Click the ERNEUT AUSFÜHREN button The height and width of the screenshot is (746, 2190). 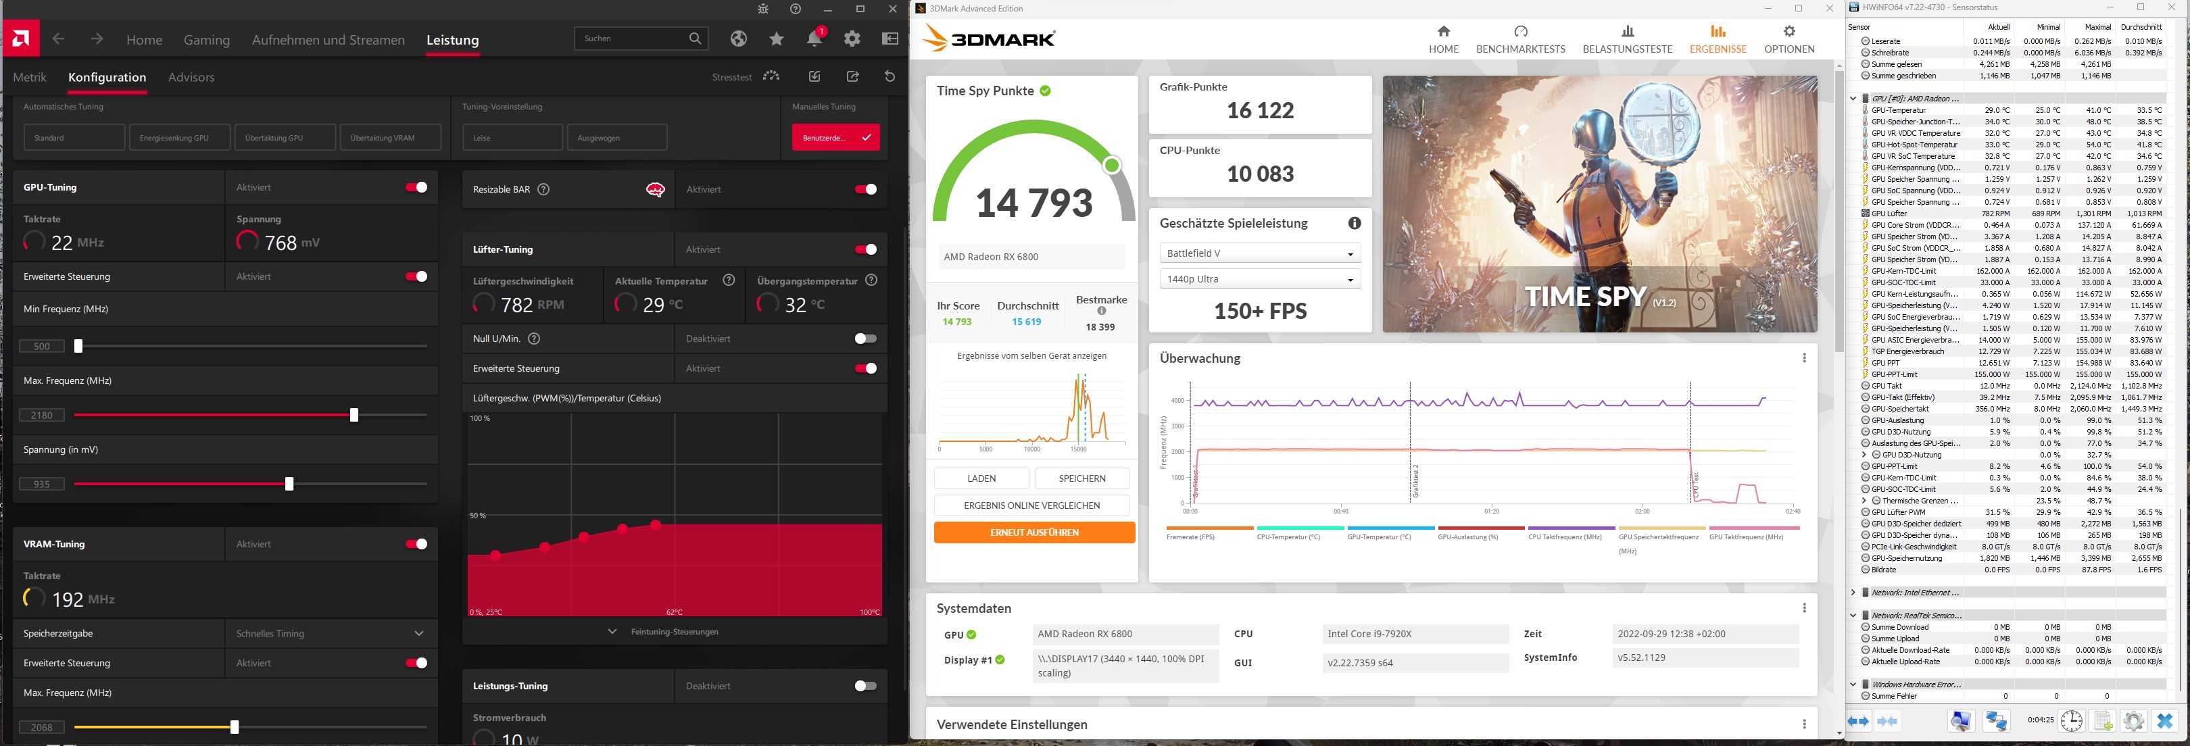pyautogui.click(x=1033, y=532)
